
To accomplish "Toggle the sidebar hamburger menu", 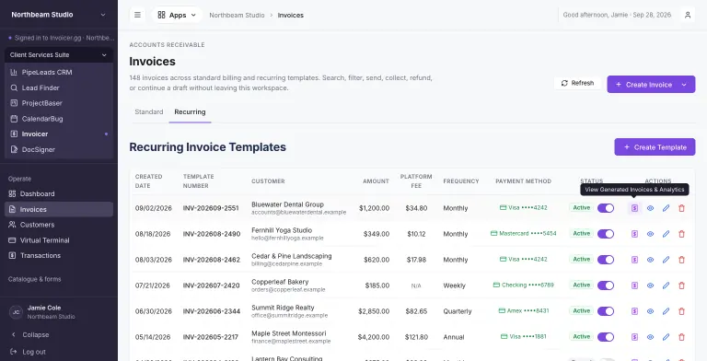I will coord(137,15).
